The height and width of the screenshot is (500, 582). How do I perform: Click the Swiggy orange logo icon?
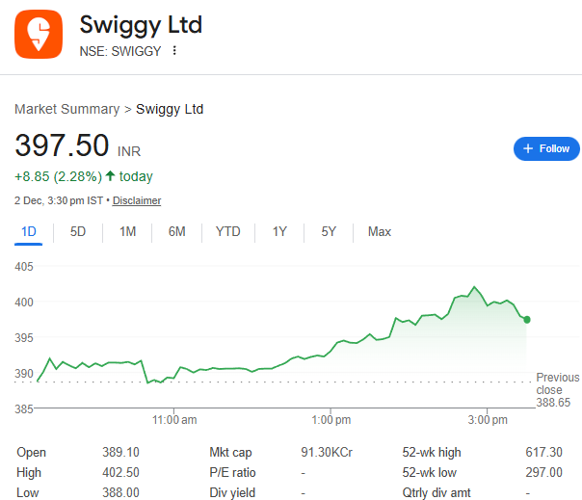tap(39, 34)
